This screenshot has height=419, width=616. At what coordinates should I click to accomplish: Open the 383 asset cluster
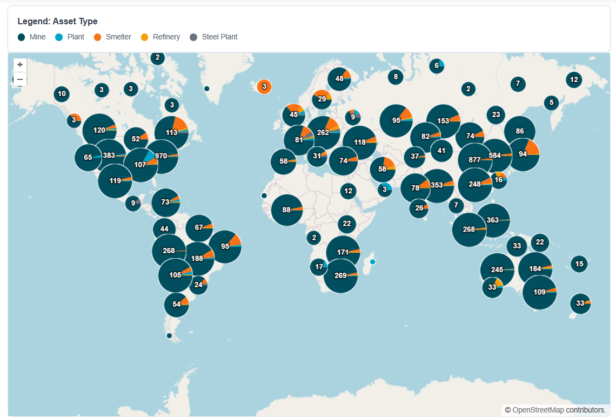tap(109, 156)
